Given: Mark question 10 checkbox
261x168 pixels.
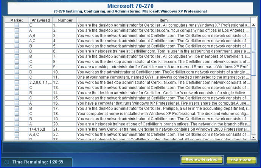Looking at the screenshot, I should [17, 72].
